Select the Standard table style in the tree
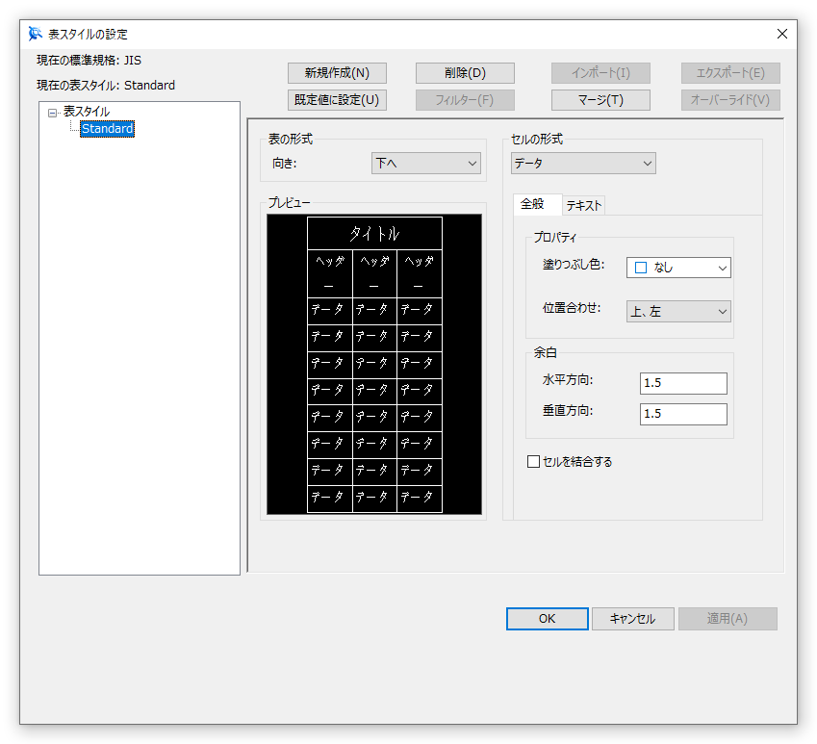The width and height of the screenshot is (817, 744). tap(106, 128)
